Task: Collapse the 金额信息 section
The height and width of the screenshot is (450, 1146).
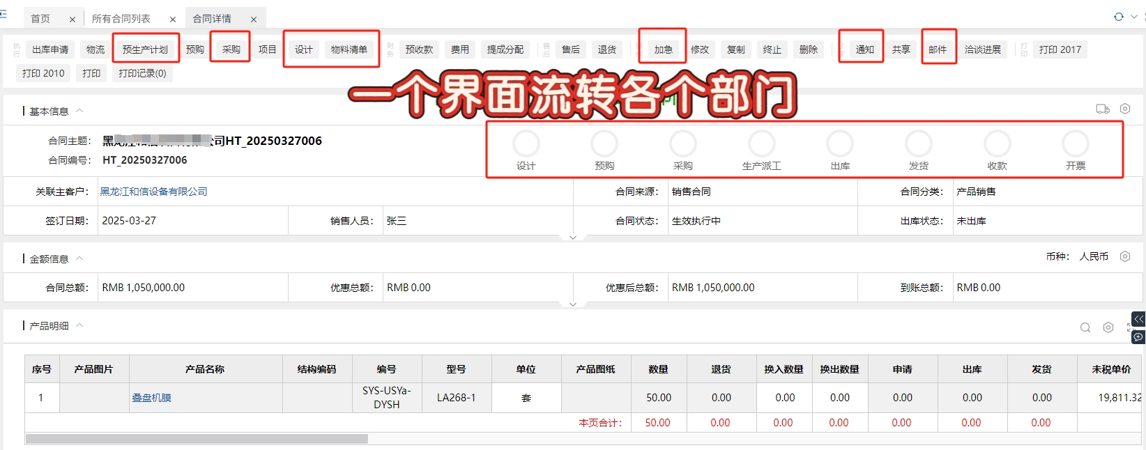Action: coord(79,258)
